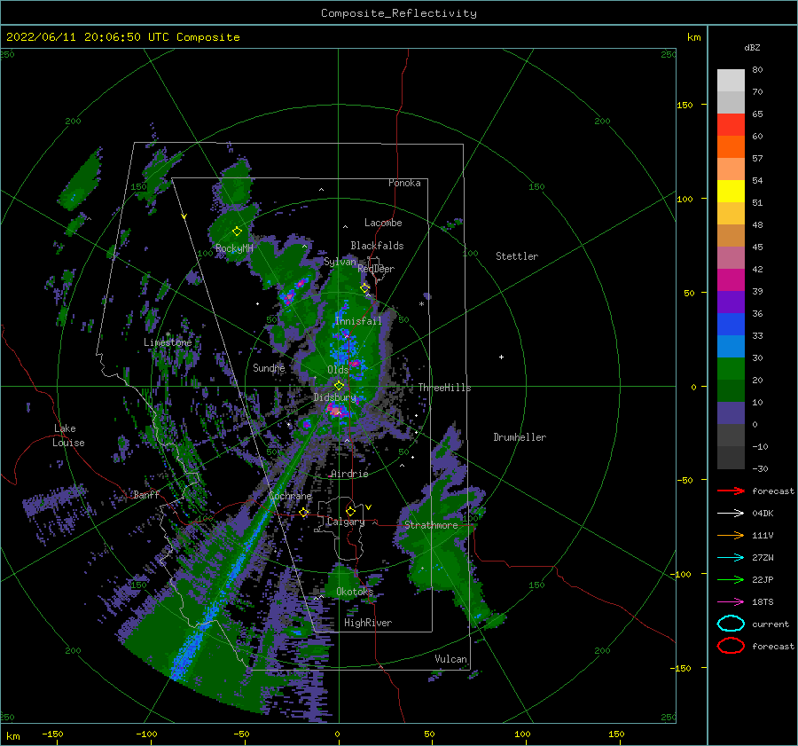
Task: Click the Limestone map label
Action: point(168,342)
